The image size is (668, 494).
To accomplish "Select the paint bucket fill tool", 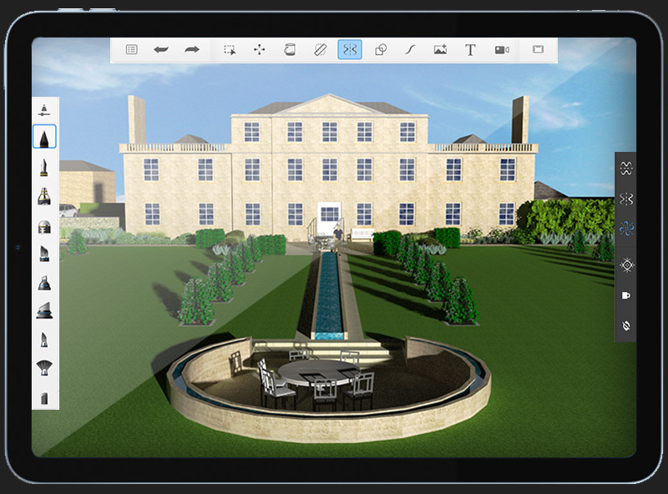I will point(290,50).
